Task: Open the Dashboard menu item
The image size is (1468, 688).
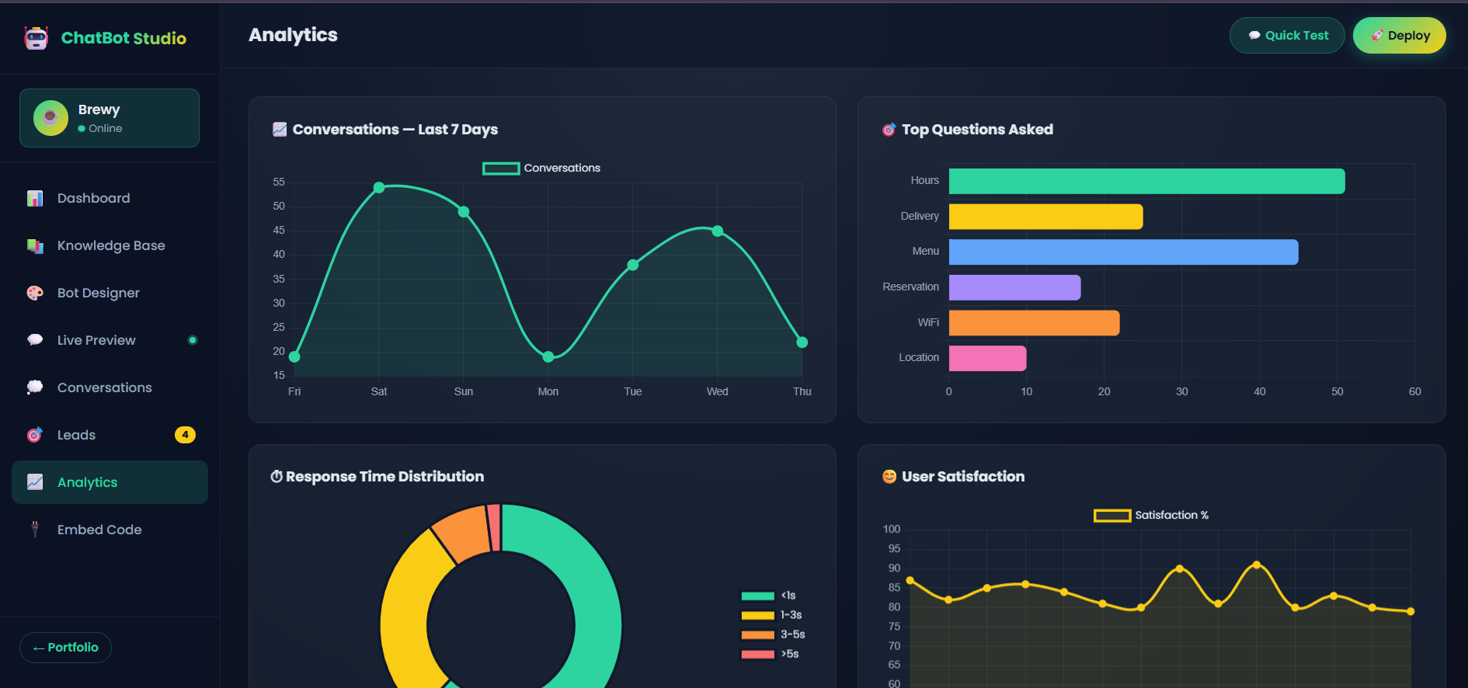Action: (110, 198)
